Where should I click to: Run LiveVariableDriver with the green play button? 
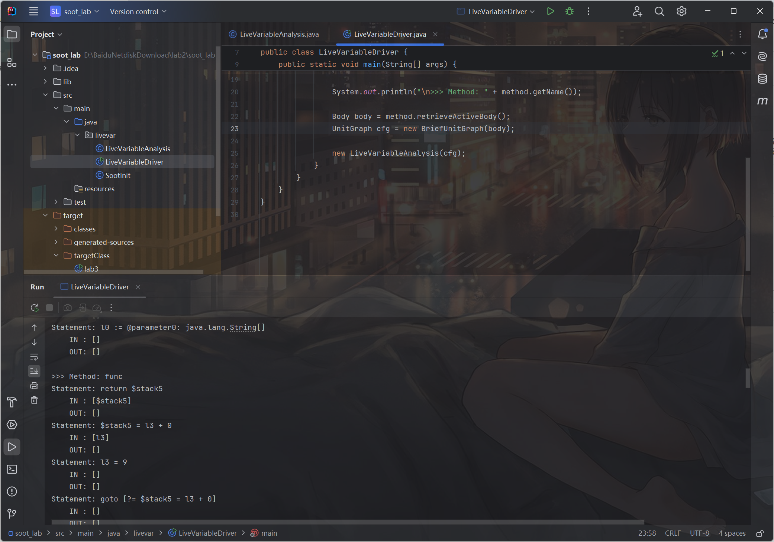551,12
